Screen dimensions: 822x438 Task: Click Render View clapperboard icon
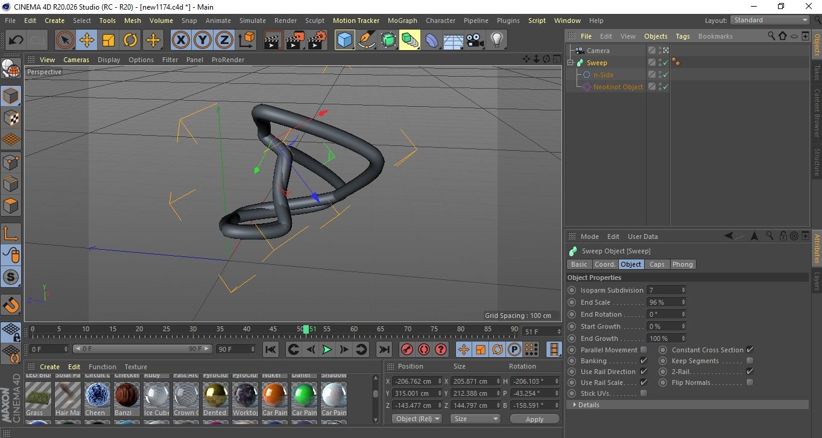click(273, 40)
